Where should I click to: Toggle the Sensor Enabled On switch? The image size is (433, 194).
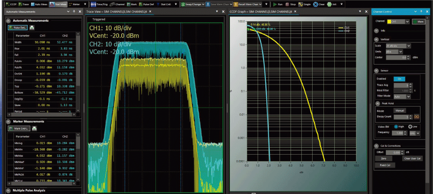pos(399,79)
